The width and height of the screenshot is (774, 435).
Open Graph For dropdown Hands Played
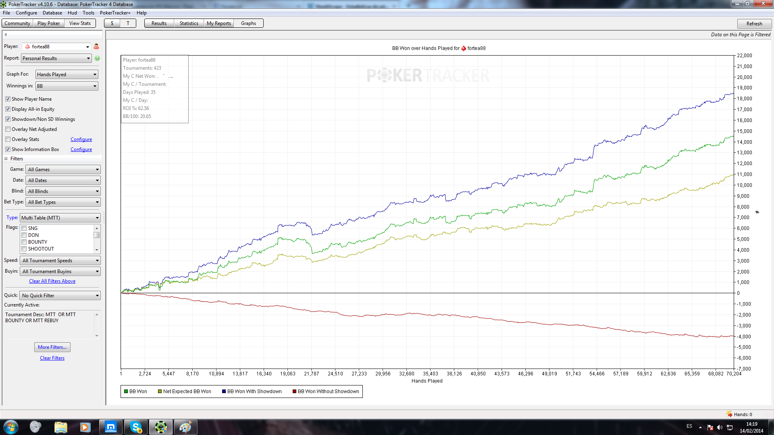67,75
